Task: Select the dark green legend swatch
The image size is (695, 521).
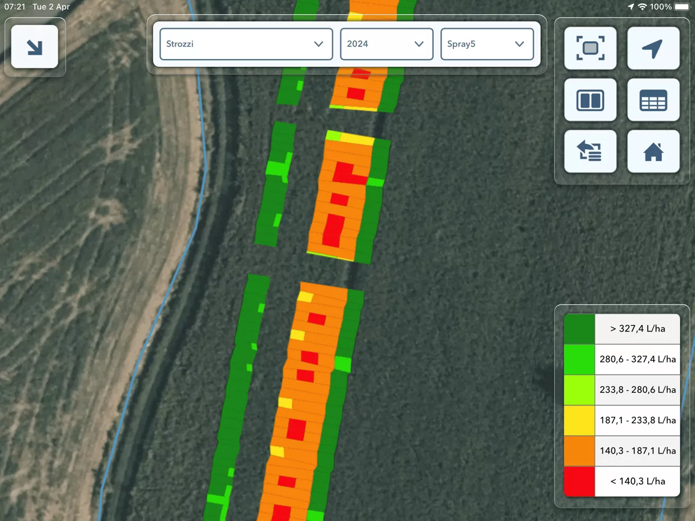Action: click(579, 329)
